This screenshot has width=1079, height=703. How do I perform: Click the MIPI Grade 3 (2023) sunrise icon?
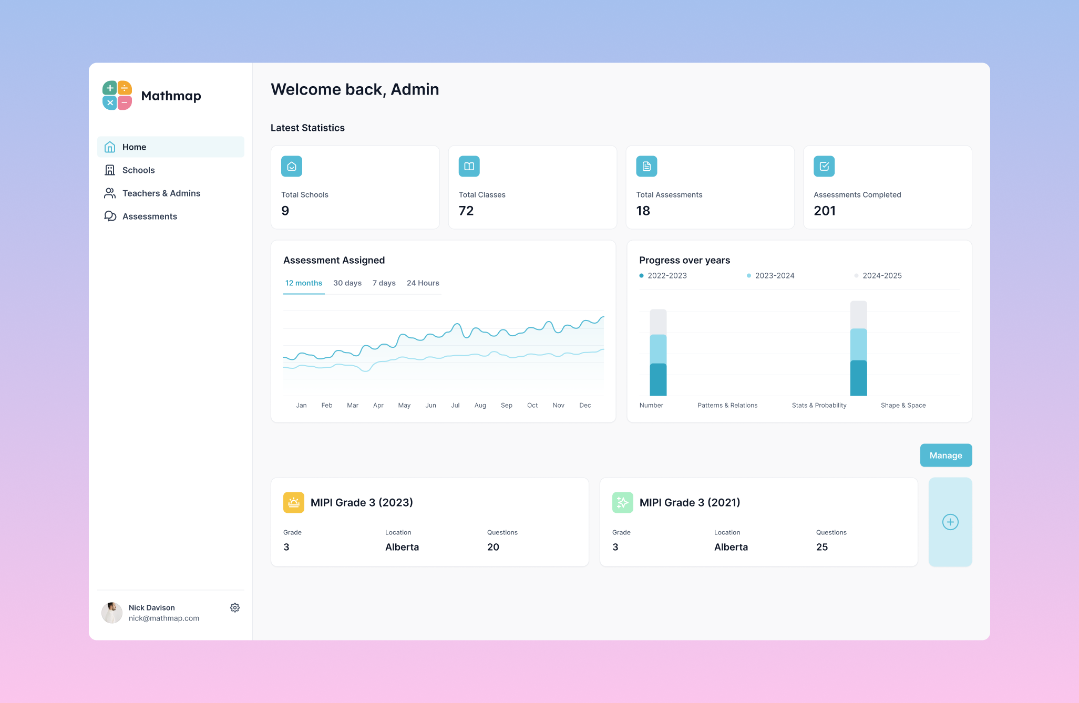tap(294, 502)
